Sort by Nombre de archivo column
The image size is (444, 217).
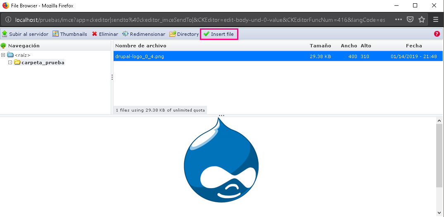click(x=141, y=46)
